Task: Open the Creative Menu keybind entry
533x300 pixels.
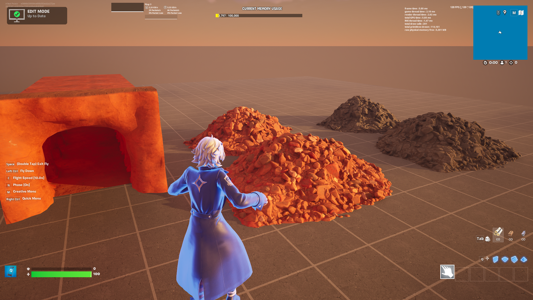Action: pos(9,192)
